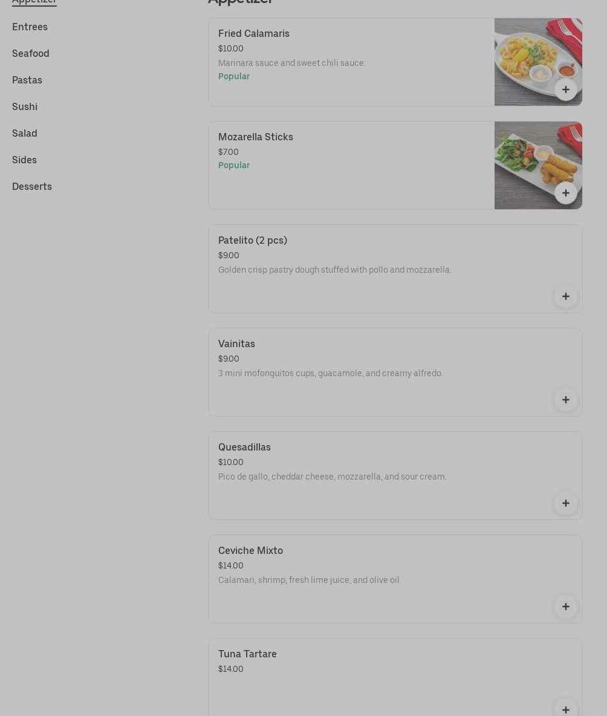The image size is (607, 716).
Task: Add Vainitas using plus icon
Action: click(x=565, y=400)
